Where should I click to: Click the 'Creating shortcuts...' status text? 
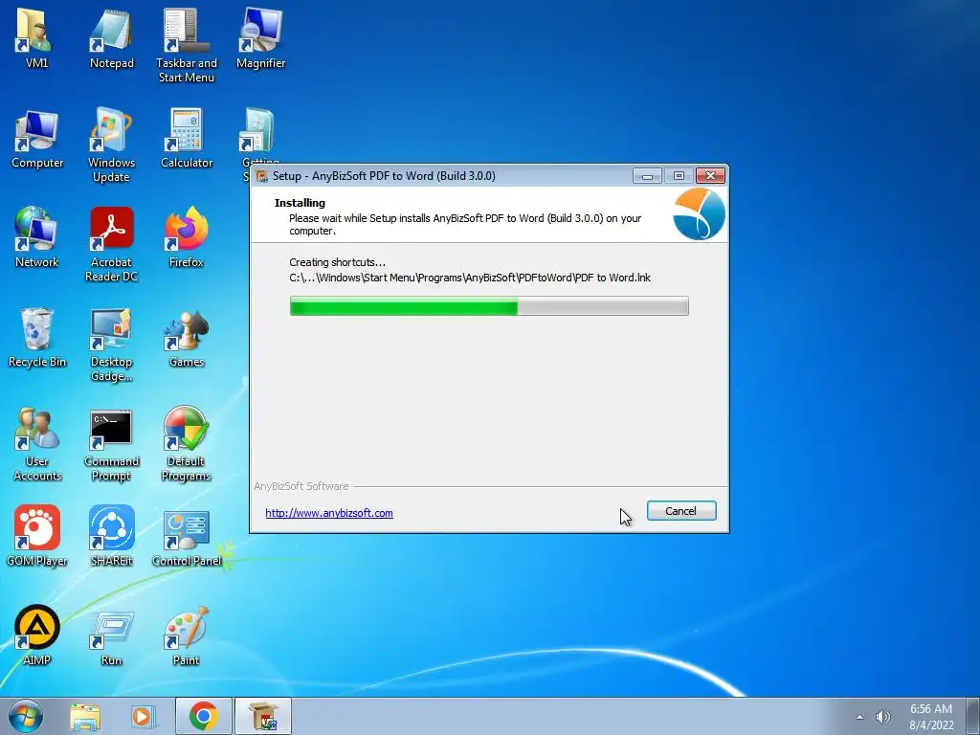coord(337,262)
